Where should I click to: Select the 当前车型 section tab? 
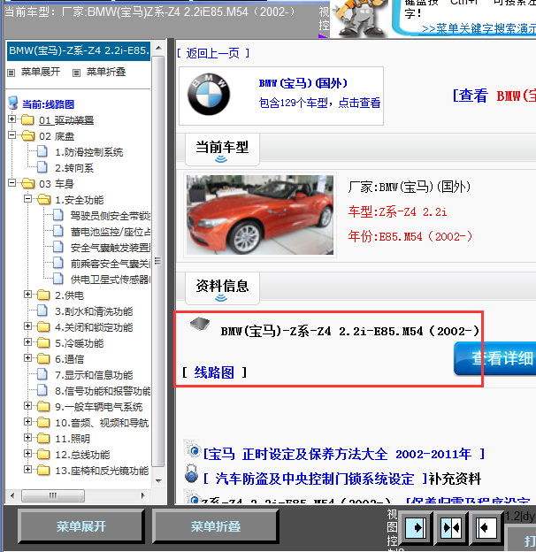click(x=222, y=149)
